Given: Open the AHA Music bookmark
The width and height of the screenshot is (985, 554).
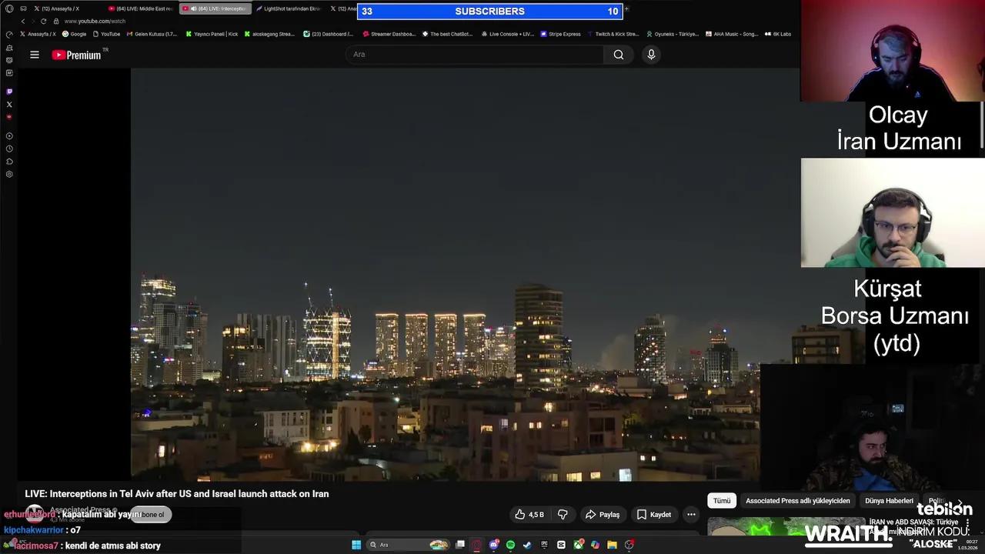Looking at the screenshot, I should click(732, 34).
